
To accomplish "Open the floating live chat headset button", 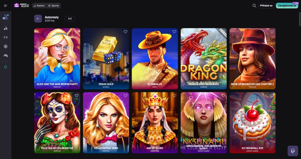I will point(293,151).
